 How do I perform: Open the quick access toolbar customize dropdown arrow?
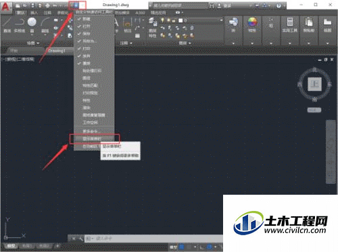(x=76, y=5)
